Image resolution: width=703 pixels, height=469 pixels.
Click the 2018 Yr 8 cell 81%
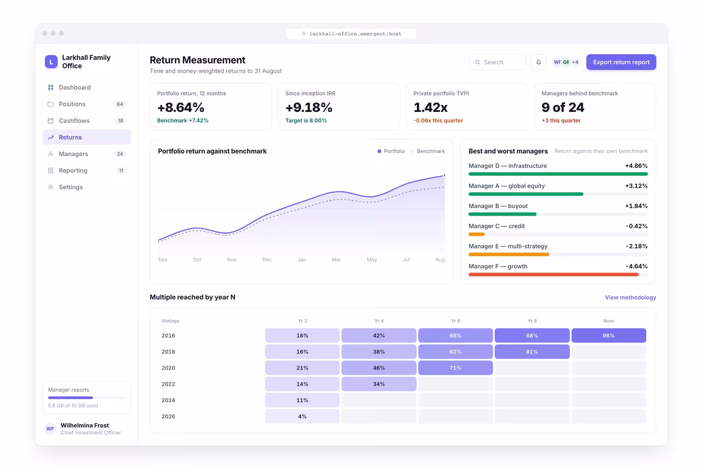pos(532,352)
